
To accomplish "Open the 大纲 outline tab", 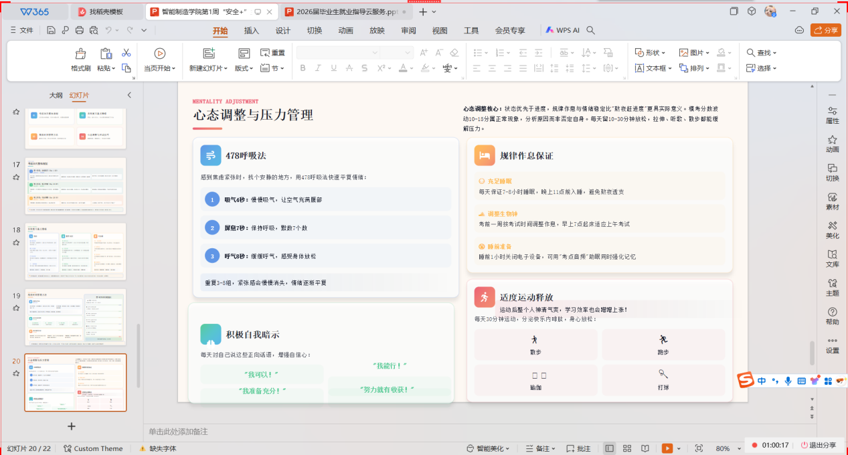I will [x=56, y=96].
